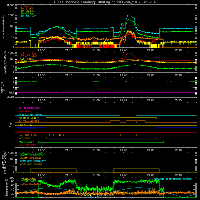Click the GOES-12 axis label
Viewport: 200px width, 200px height.
click(3, 87)
